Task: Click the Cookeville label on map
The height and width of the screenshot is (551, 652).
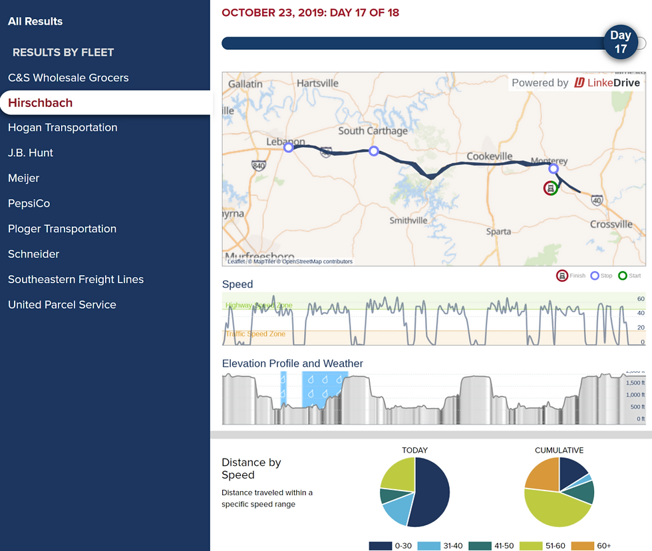Action: pos(490,156)
